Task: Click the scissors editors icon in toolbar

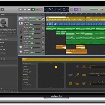Action: (3, 9)
